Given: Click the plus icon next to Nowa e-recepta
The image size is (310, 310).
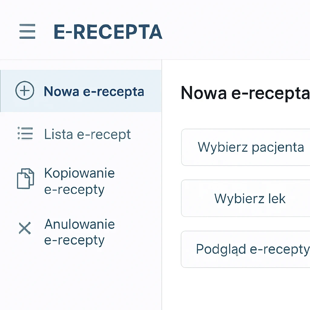Looking at the screenshot, I should 25,91.
